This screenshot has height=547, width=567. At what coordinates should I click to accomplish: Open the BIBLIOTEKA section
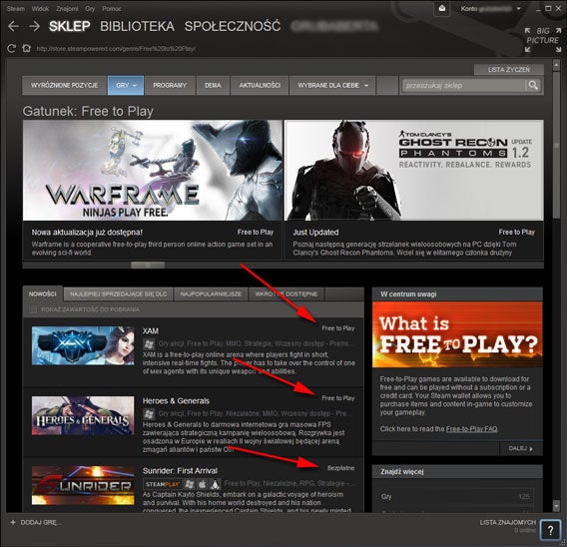coord(138,26)
